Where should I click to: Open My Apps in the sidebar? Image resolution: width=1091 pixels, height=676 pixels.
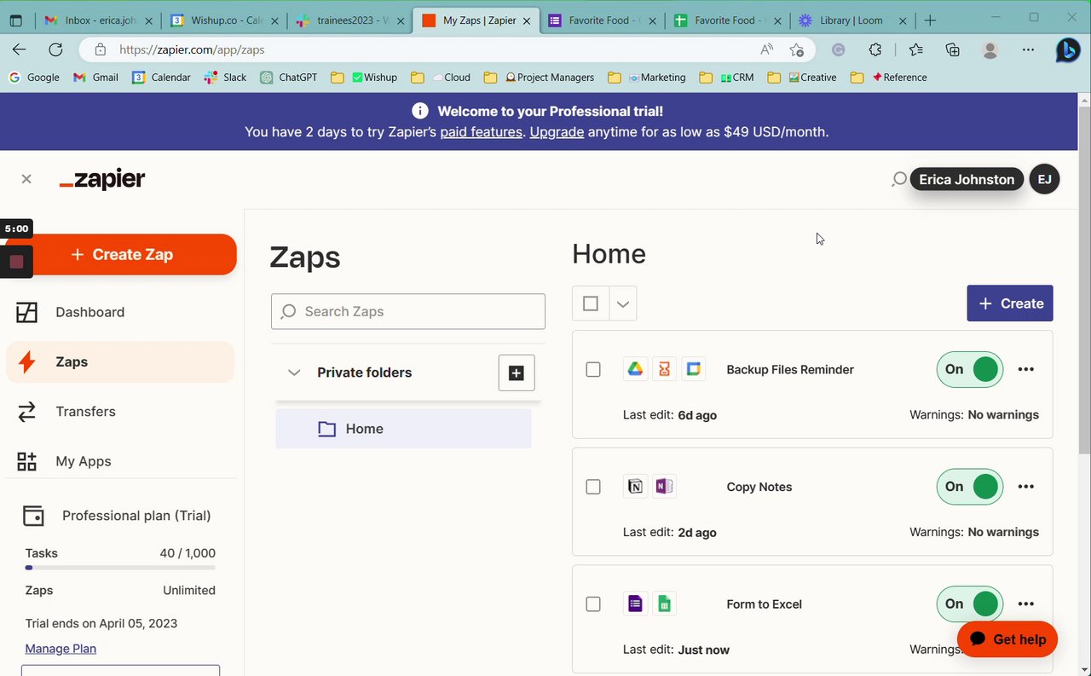[119, 461]
